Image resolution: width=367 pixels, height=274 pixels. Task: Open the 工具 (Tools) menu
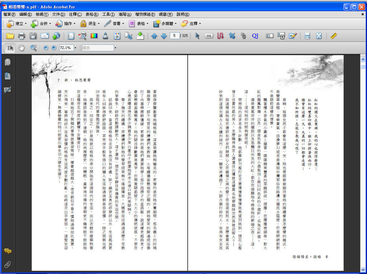tap(108, 15)
